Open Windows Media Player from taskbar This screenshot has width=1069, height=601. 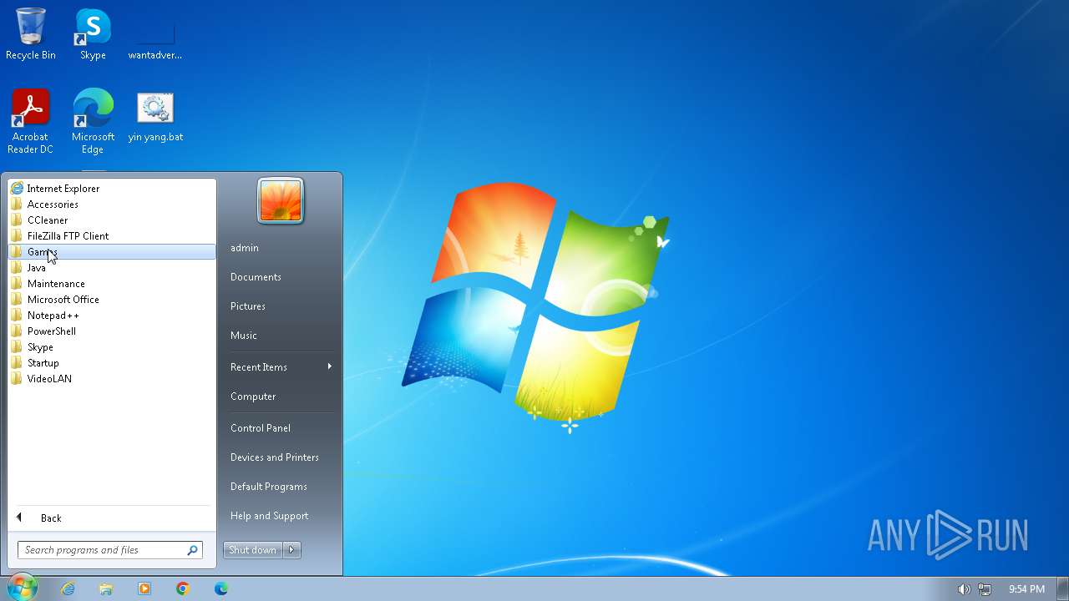144,588
